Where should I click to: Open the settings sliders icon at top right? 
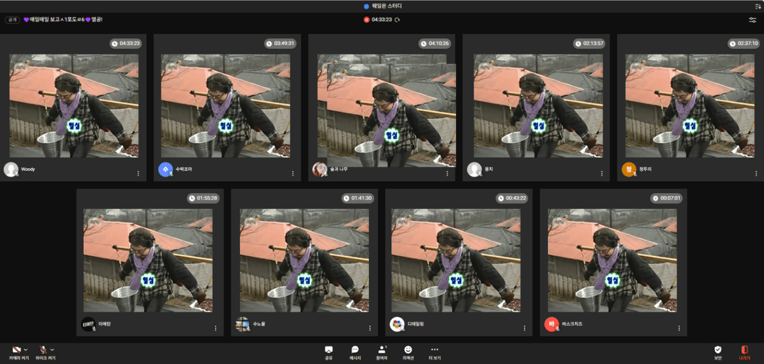click(753, 20)
